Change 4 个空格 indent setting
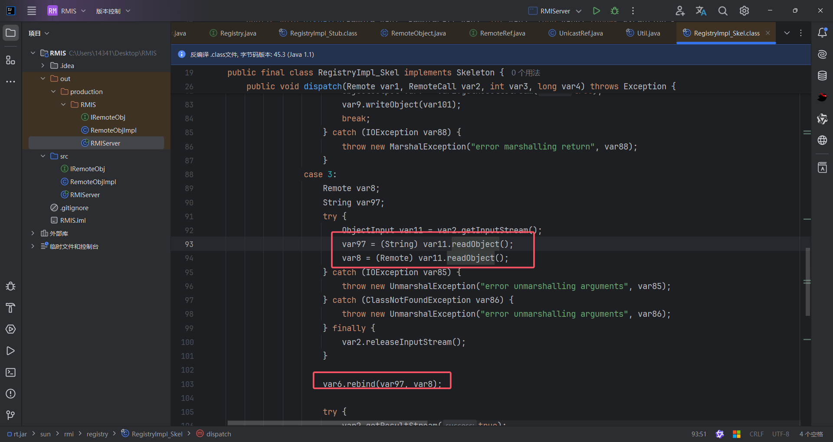Screen dimensions: 833x442 (x=811, y=434)
